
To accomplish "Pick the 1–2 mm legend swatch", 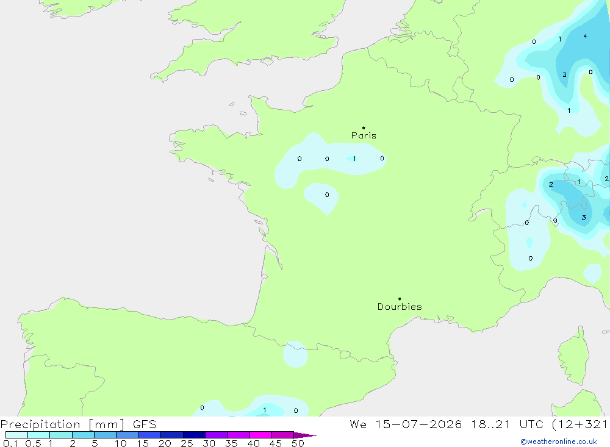I will point(61,435).
